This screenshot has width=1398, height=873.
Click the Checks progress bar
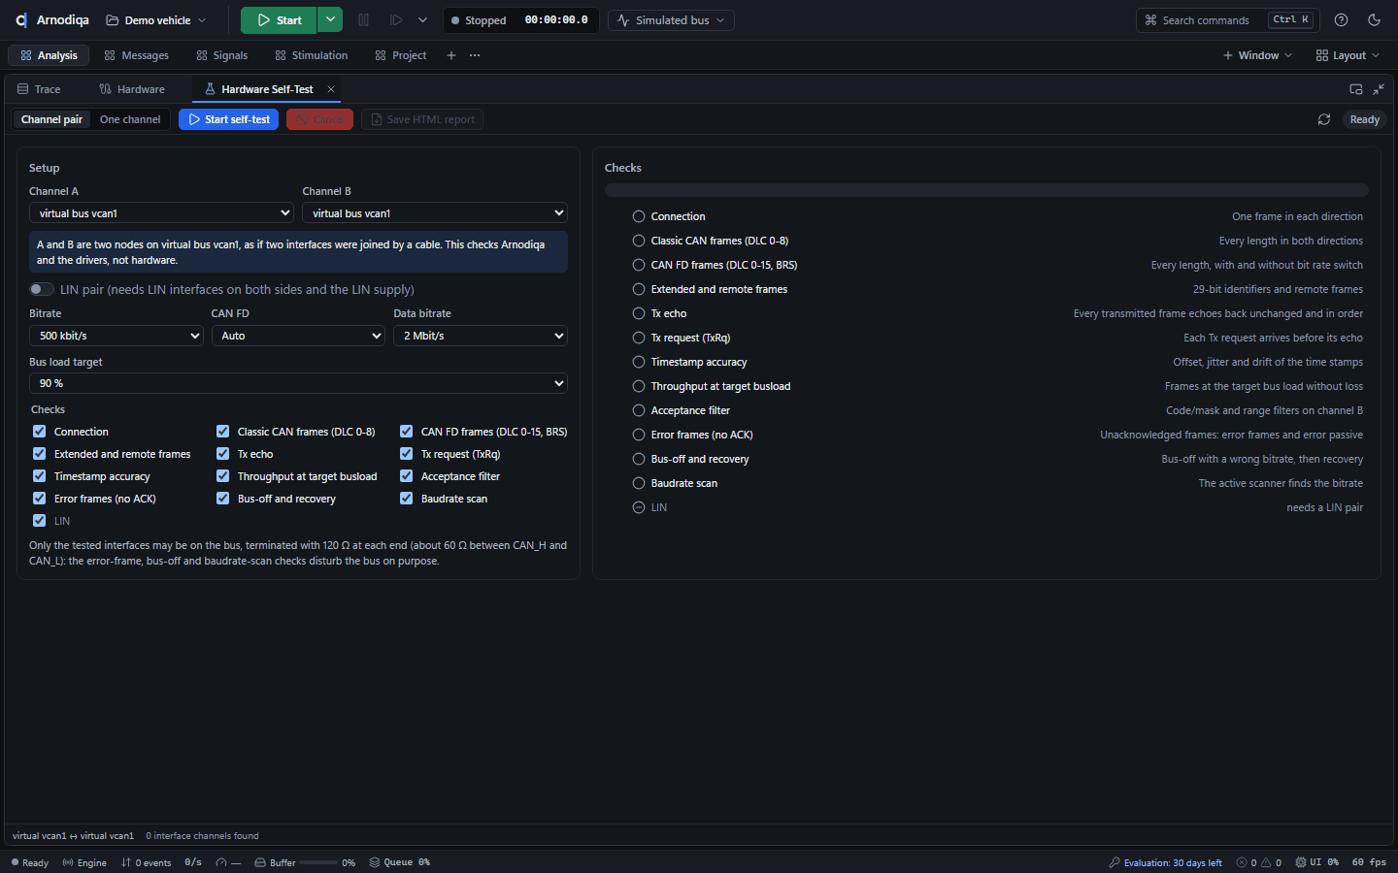click(x=986, y=190)
